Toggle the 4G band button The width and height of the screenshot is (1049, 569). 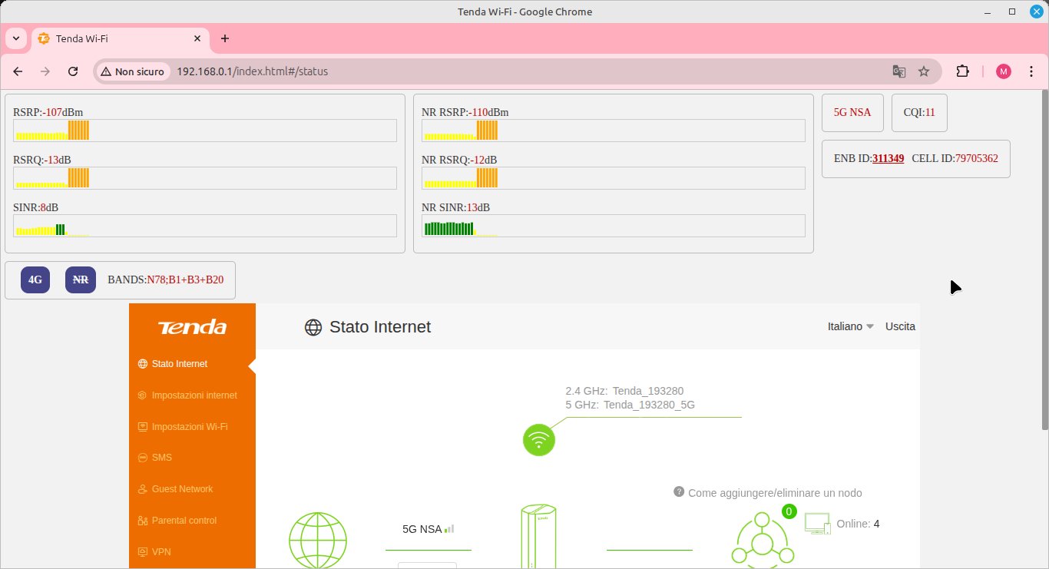pos(35,280)
